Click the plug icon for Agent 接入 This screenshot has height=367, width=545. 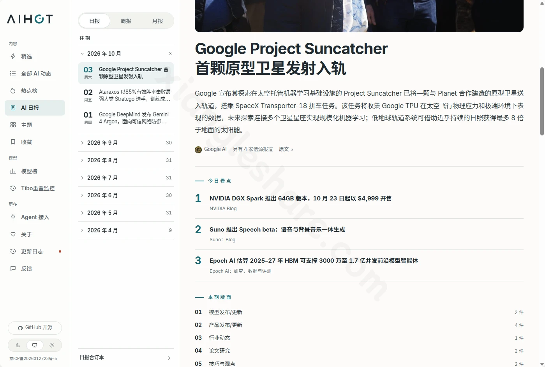[x=13, y=217]
